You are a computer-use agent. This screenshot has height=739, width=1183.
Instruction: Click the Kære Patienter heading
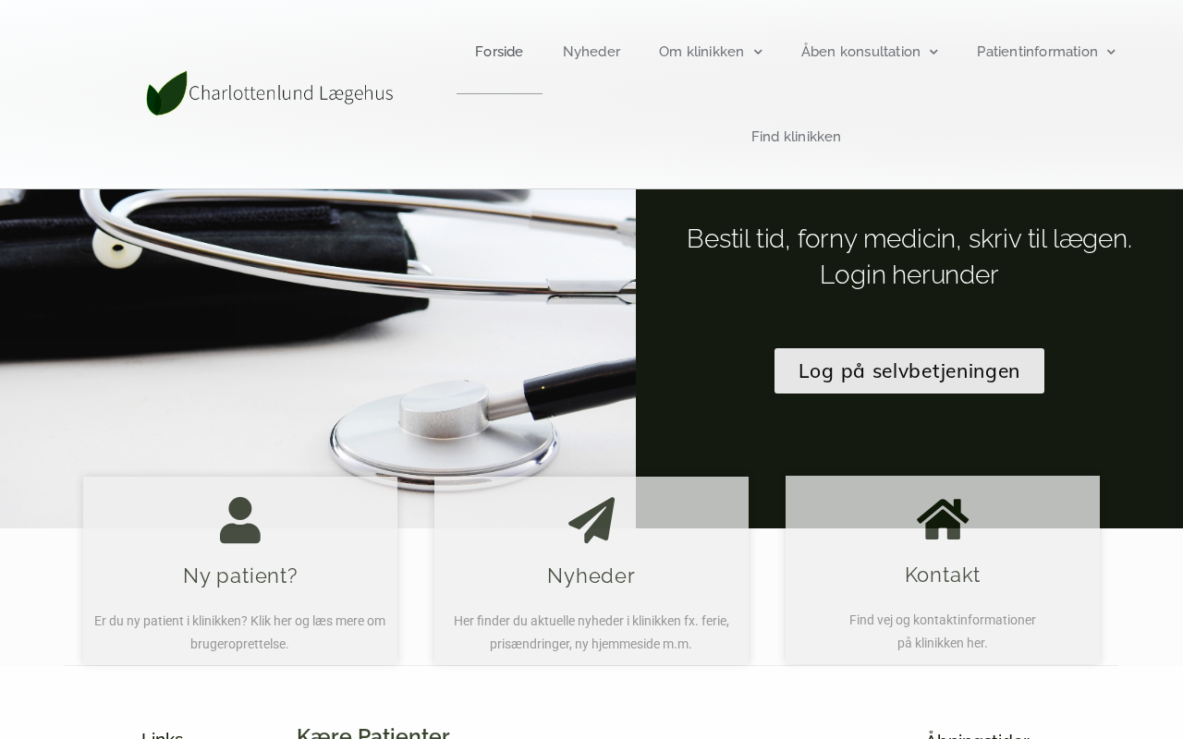[373, 733]
